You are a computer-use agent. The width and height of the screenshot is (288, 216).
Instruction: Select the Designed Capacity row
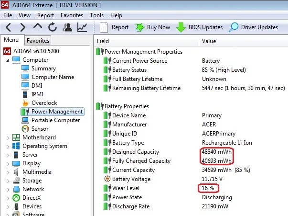pos(192,152)
